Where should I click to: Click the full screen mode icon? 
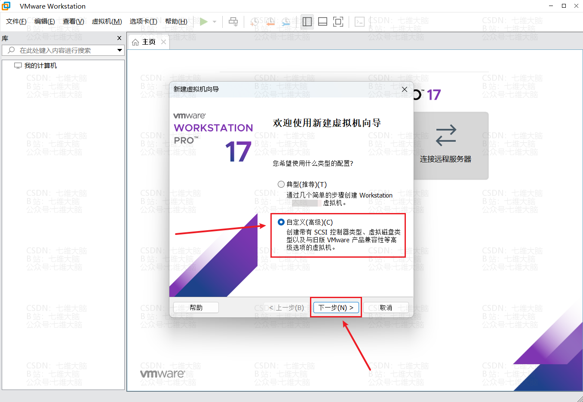(x=338, y=21)
